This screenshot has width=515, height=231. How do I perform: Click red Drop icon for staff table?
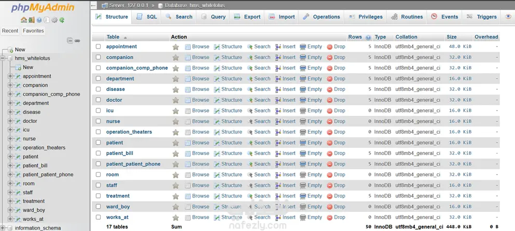coord(330,186)
